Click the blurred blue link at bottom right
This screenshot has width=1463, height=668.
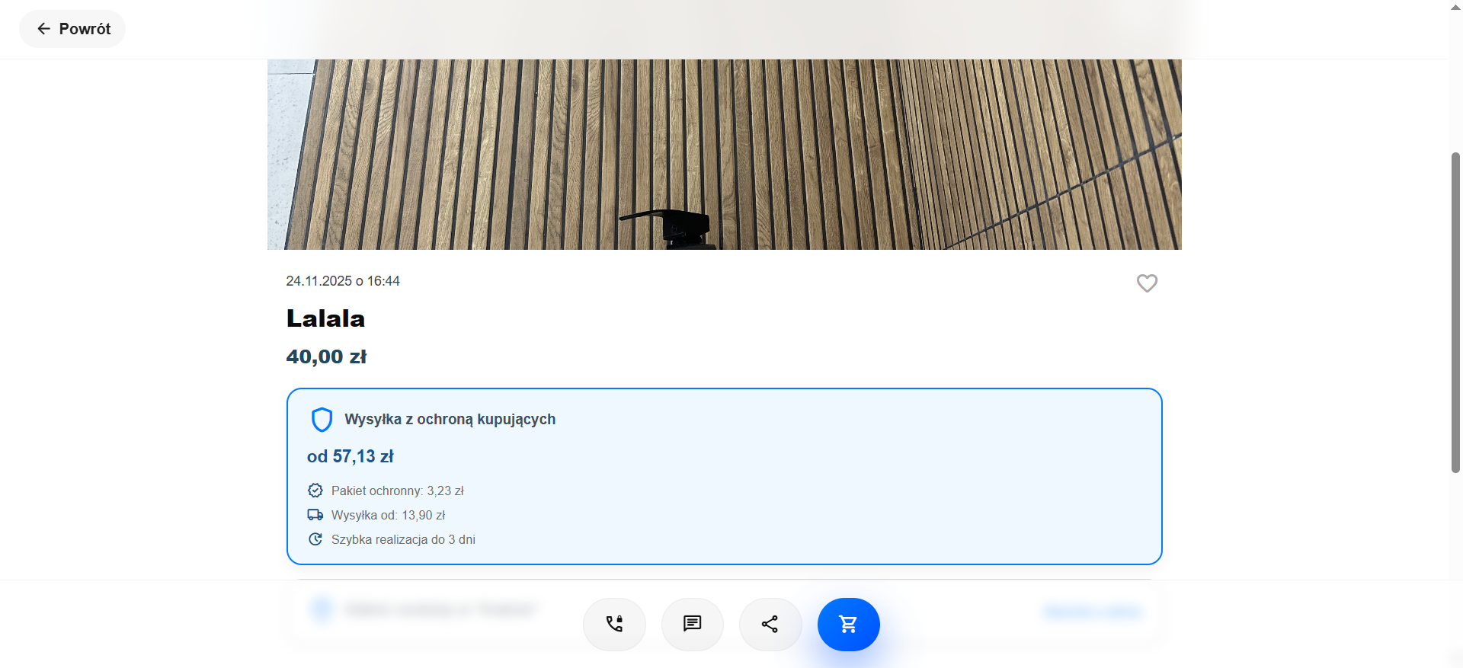[1093, 611]
